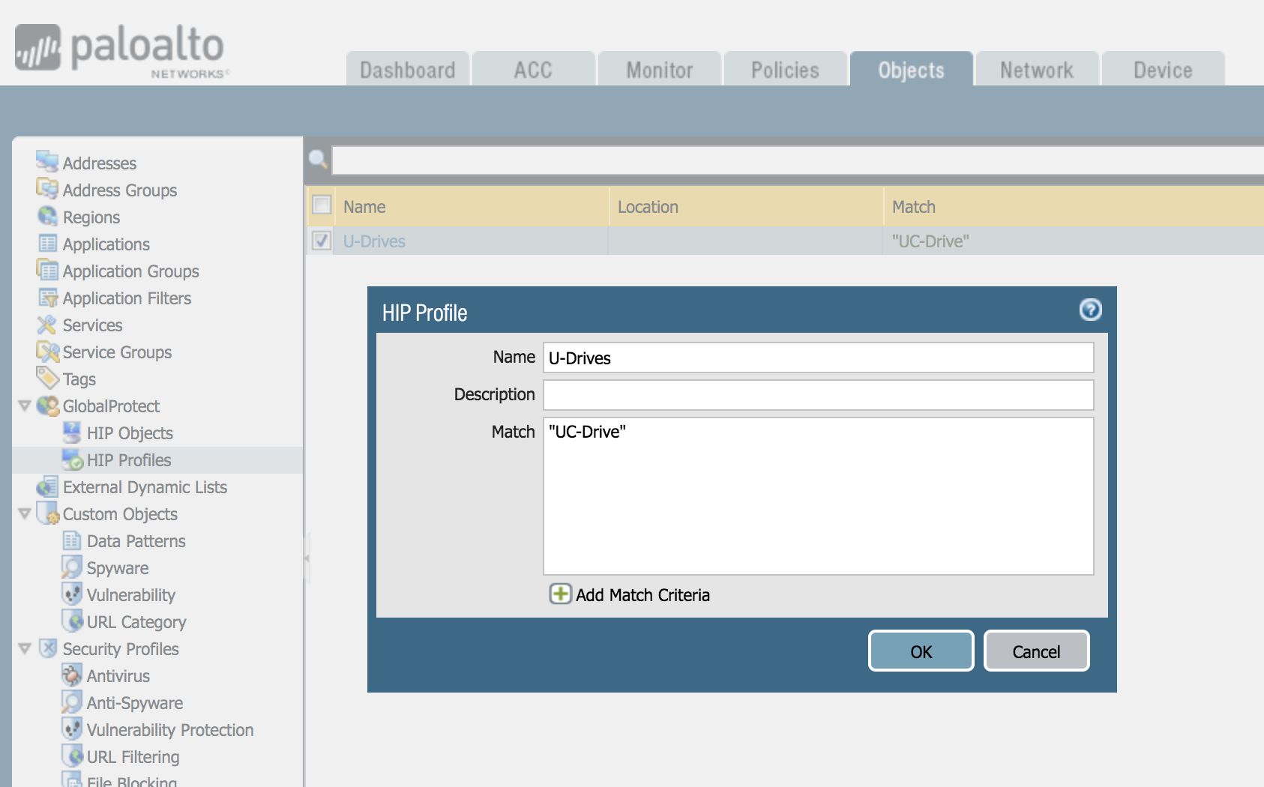Open Address Groups in sidebar

click(120, 190)
